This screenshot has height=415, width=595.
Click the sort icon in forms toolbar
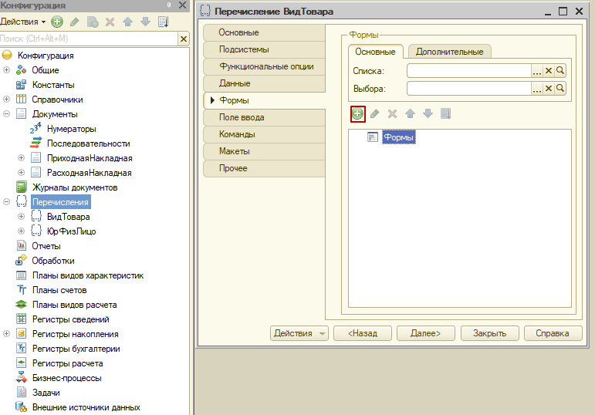pos(445,114)
